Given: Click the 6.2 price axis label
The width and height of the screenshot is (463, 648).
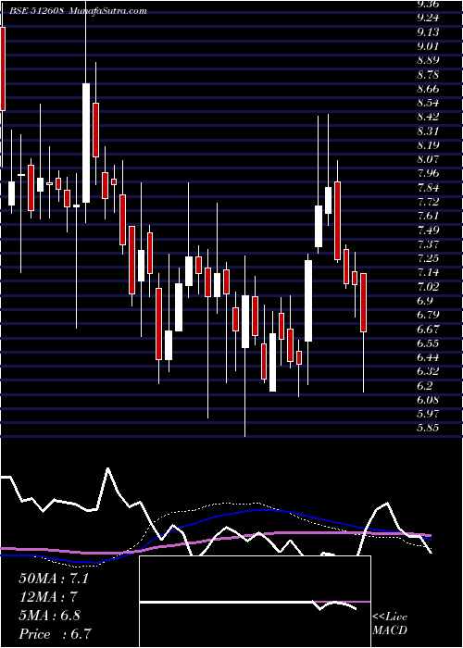Looking at the screenshot, I should point(424,386).
